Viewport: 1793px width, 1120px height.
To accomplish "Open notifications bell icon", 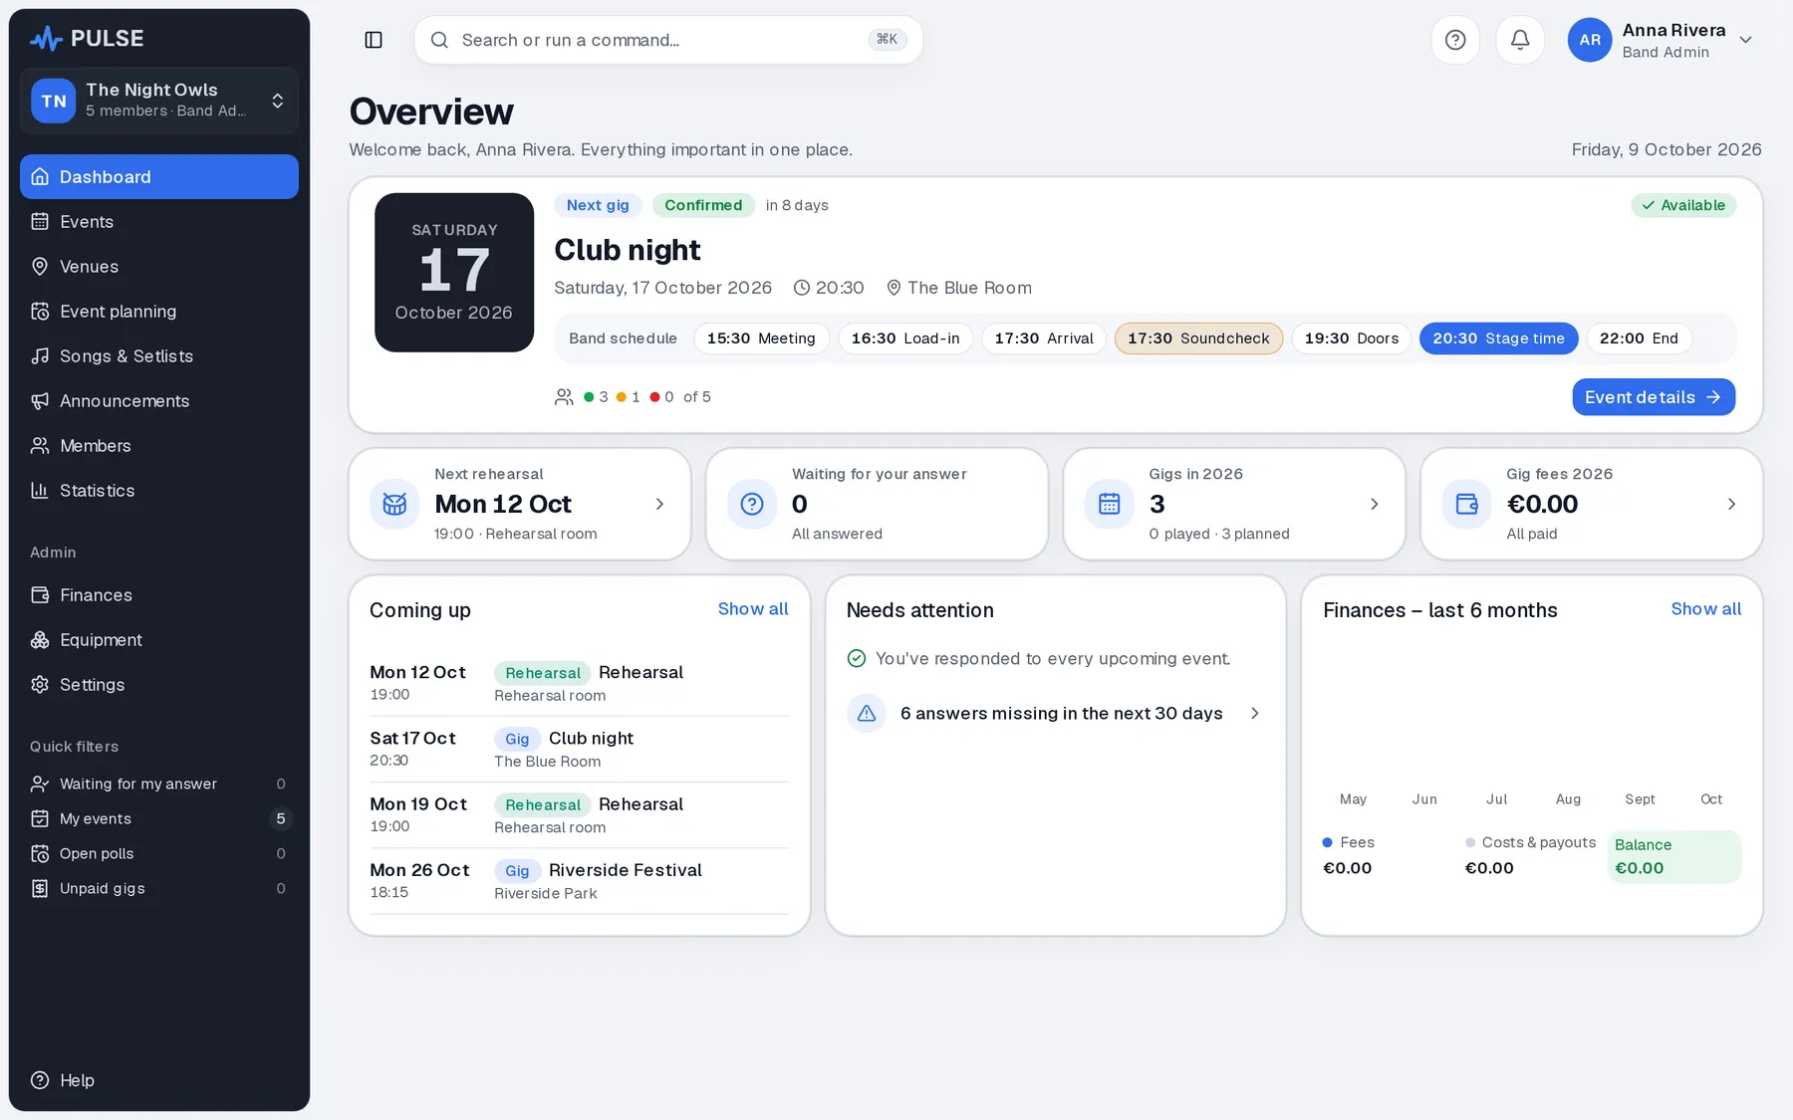I will point(1520,40).
